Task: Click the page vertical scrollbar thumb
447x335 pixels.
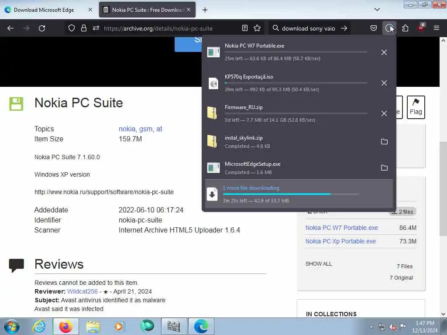Action: click(x=444, y=188)
